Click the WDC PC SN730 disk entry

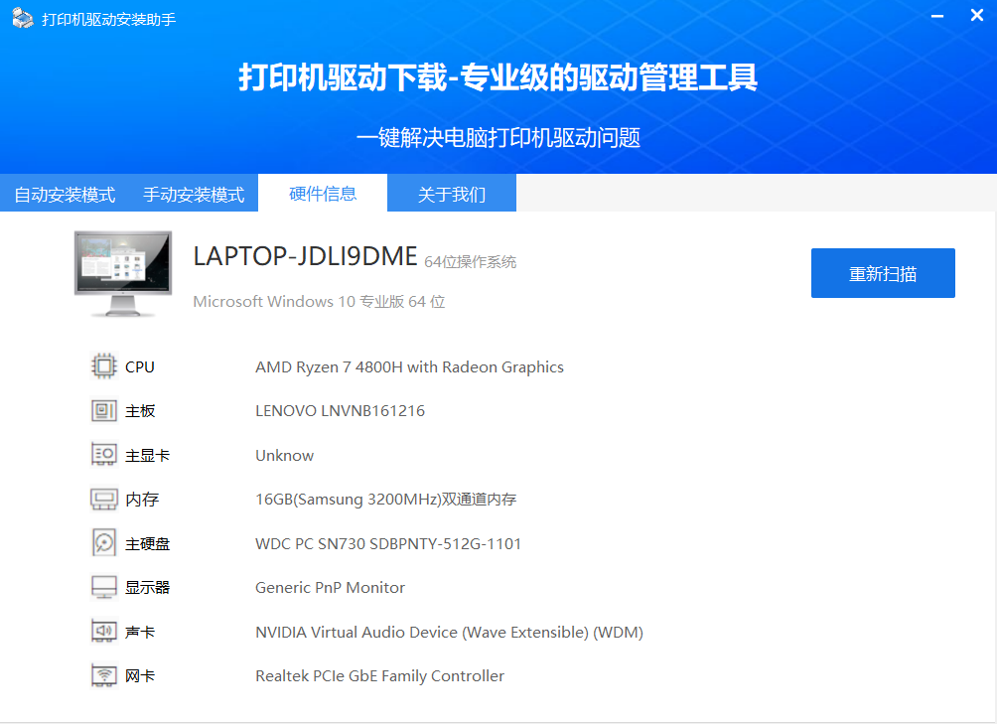tap(388, 544)
